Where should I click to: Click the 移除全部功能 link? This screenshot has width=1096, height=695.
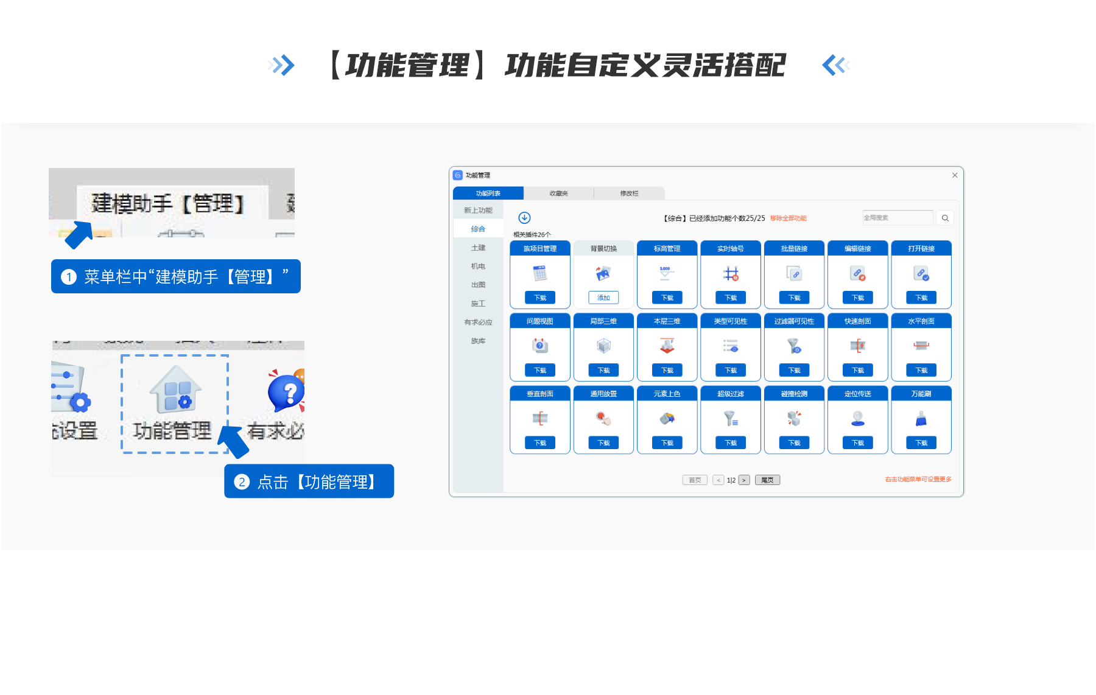(788, 218)
